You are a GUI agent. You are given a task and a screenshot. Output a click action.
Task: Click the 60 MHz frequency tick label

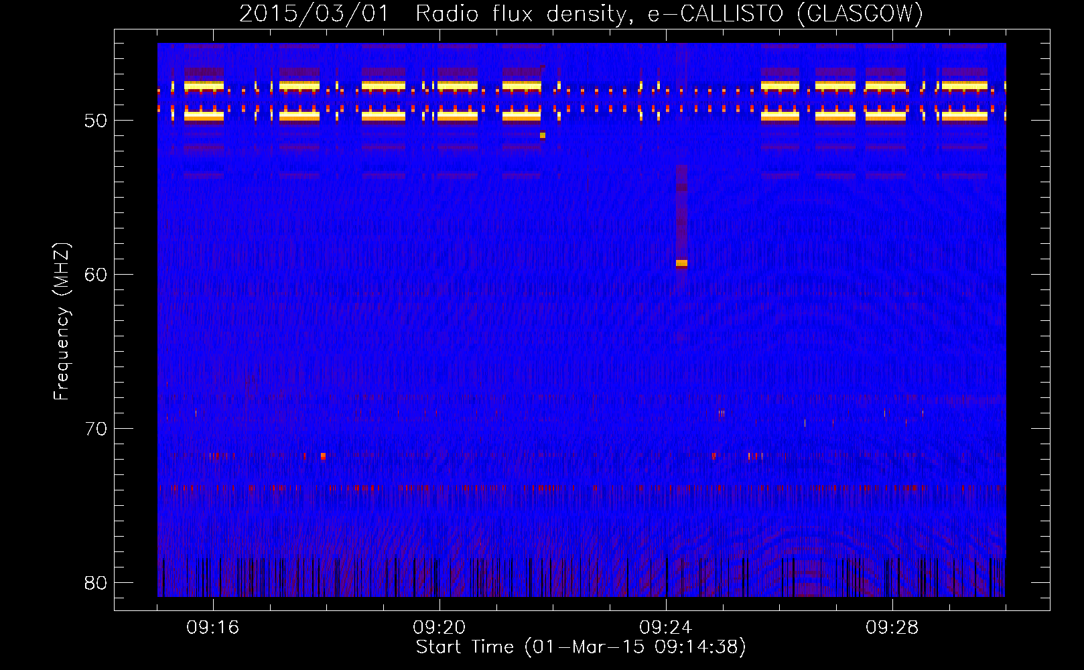[x=96, y=275]
